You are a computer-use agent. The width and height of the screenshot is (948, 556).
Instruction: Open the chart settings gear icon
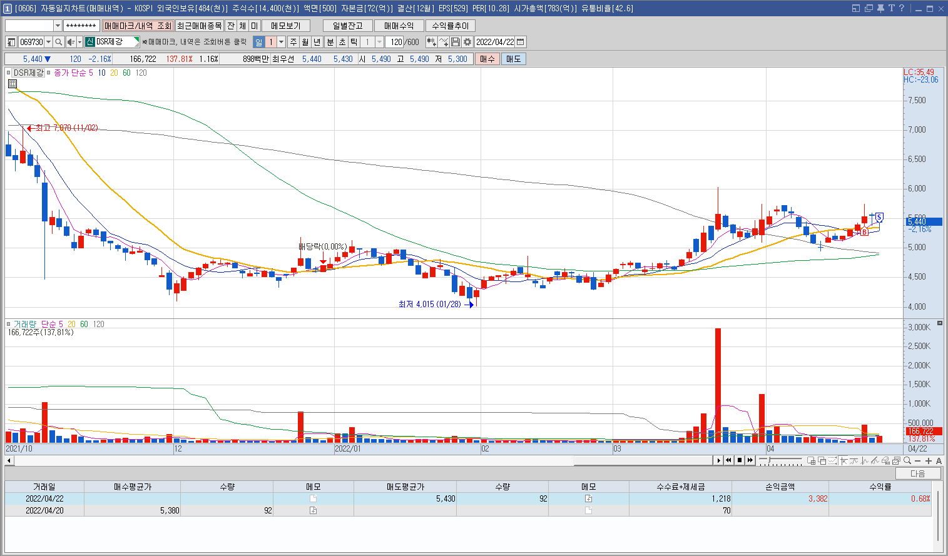pos(467,42)
